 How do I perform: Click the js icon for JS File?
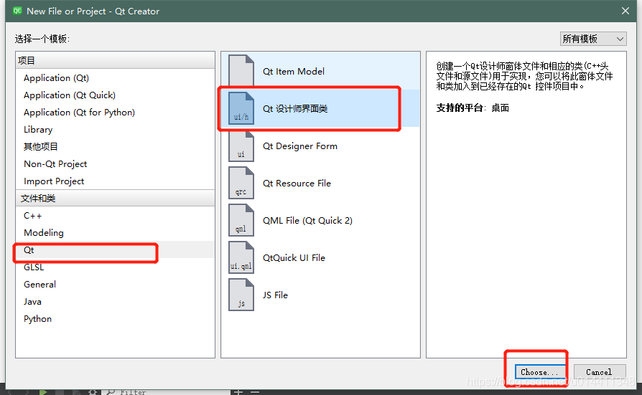pos(241,295)
